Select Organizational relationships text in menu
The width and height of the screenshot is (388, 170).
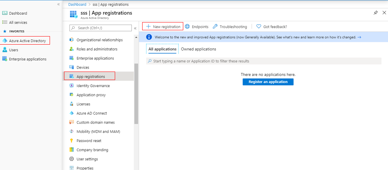point(100,40)
